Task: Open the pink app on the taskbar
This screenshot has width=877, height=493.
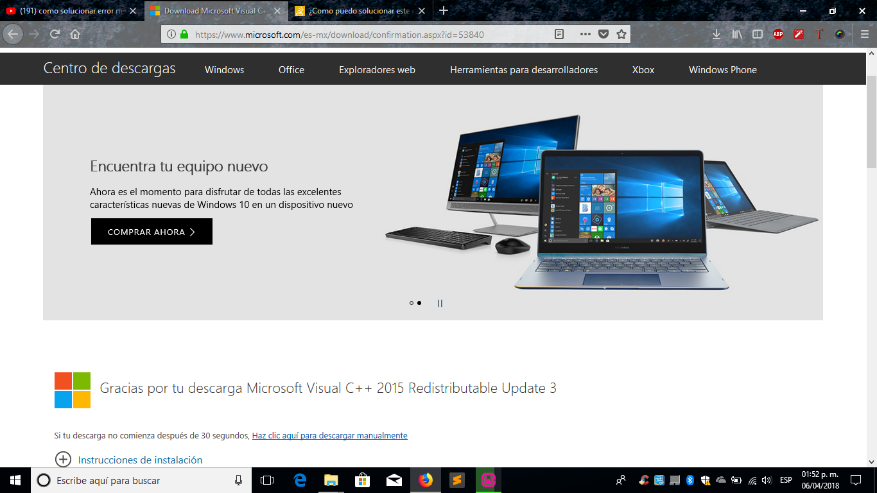Action: point(489,480)
